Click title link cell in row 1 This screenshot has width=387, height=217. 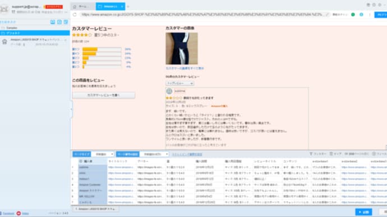tap(122, 167)
